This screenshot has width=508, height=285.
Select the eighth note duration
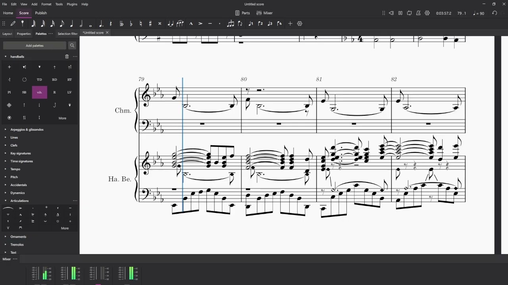(x=62, y=24)
